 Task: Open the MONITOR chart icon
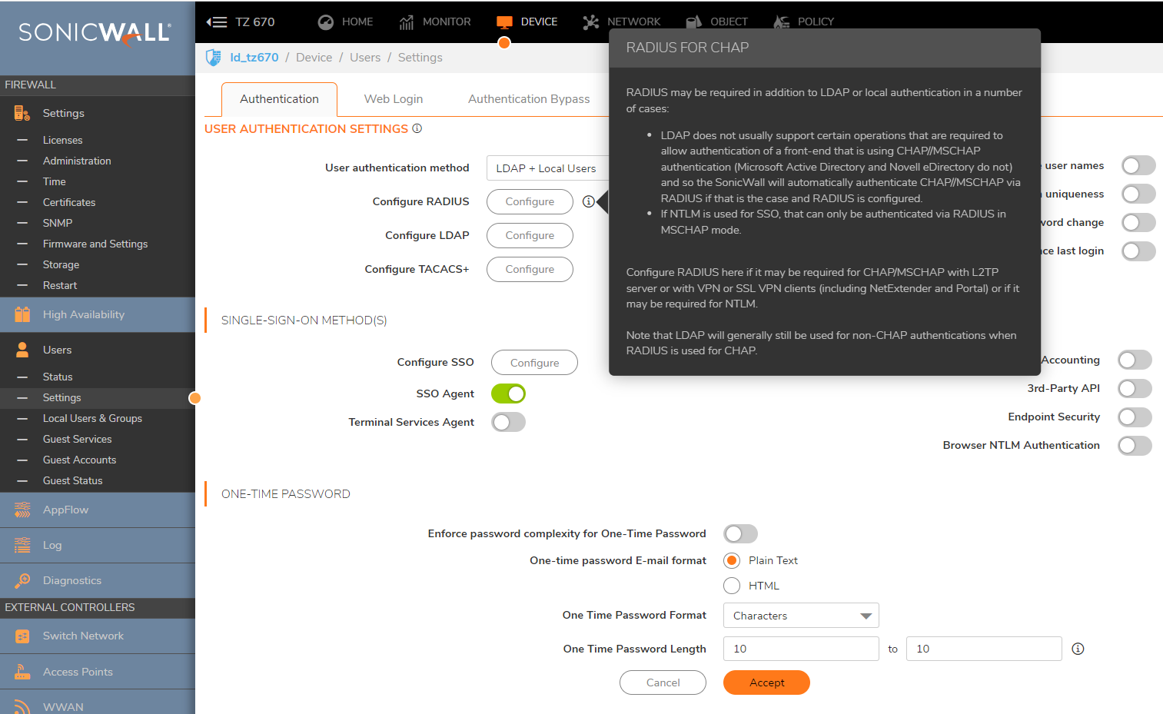406,22
